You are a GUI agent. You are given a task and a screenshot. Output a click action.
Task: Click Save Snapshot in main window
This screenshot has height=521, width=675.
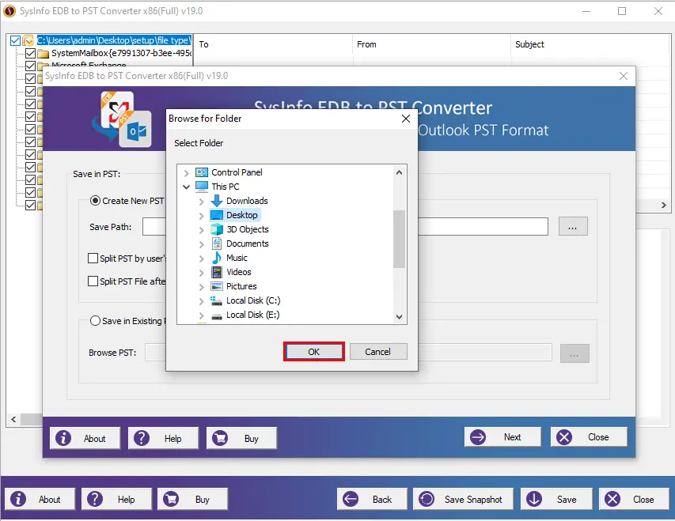[x=463, y=499]
